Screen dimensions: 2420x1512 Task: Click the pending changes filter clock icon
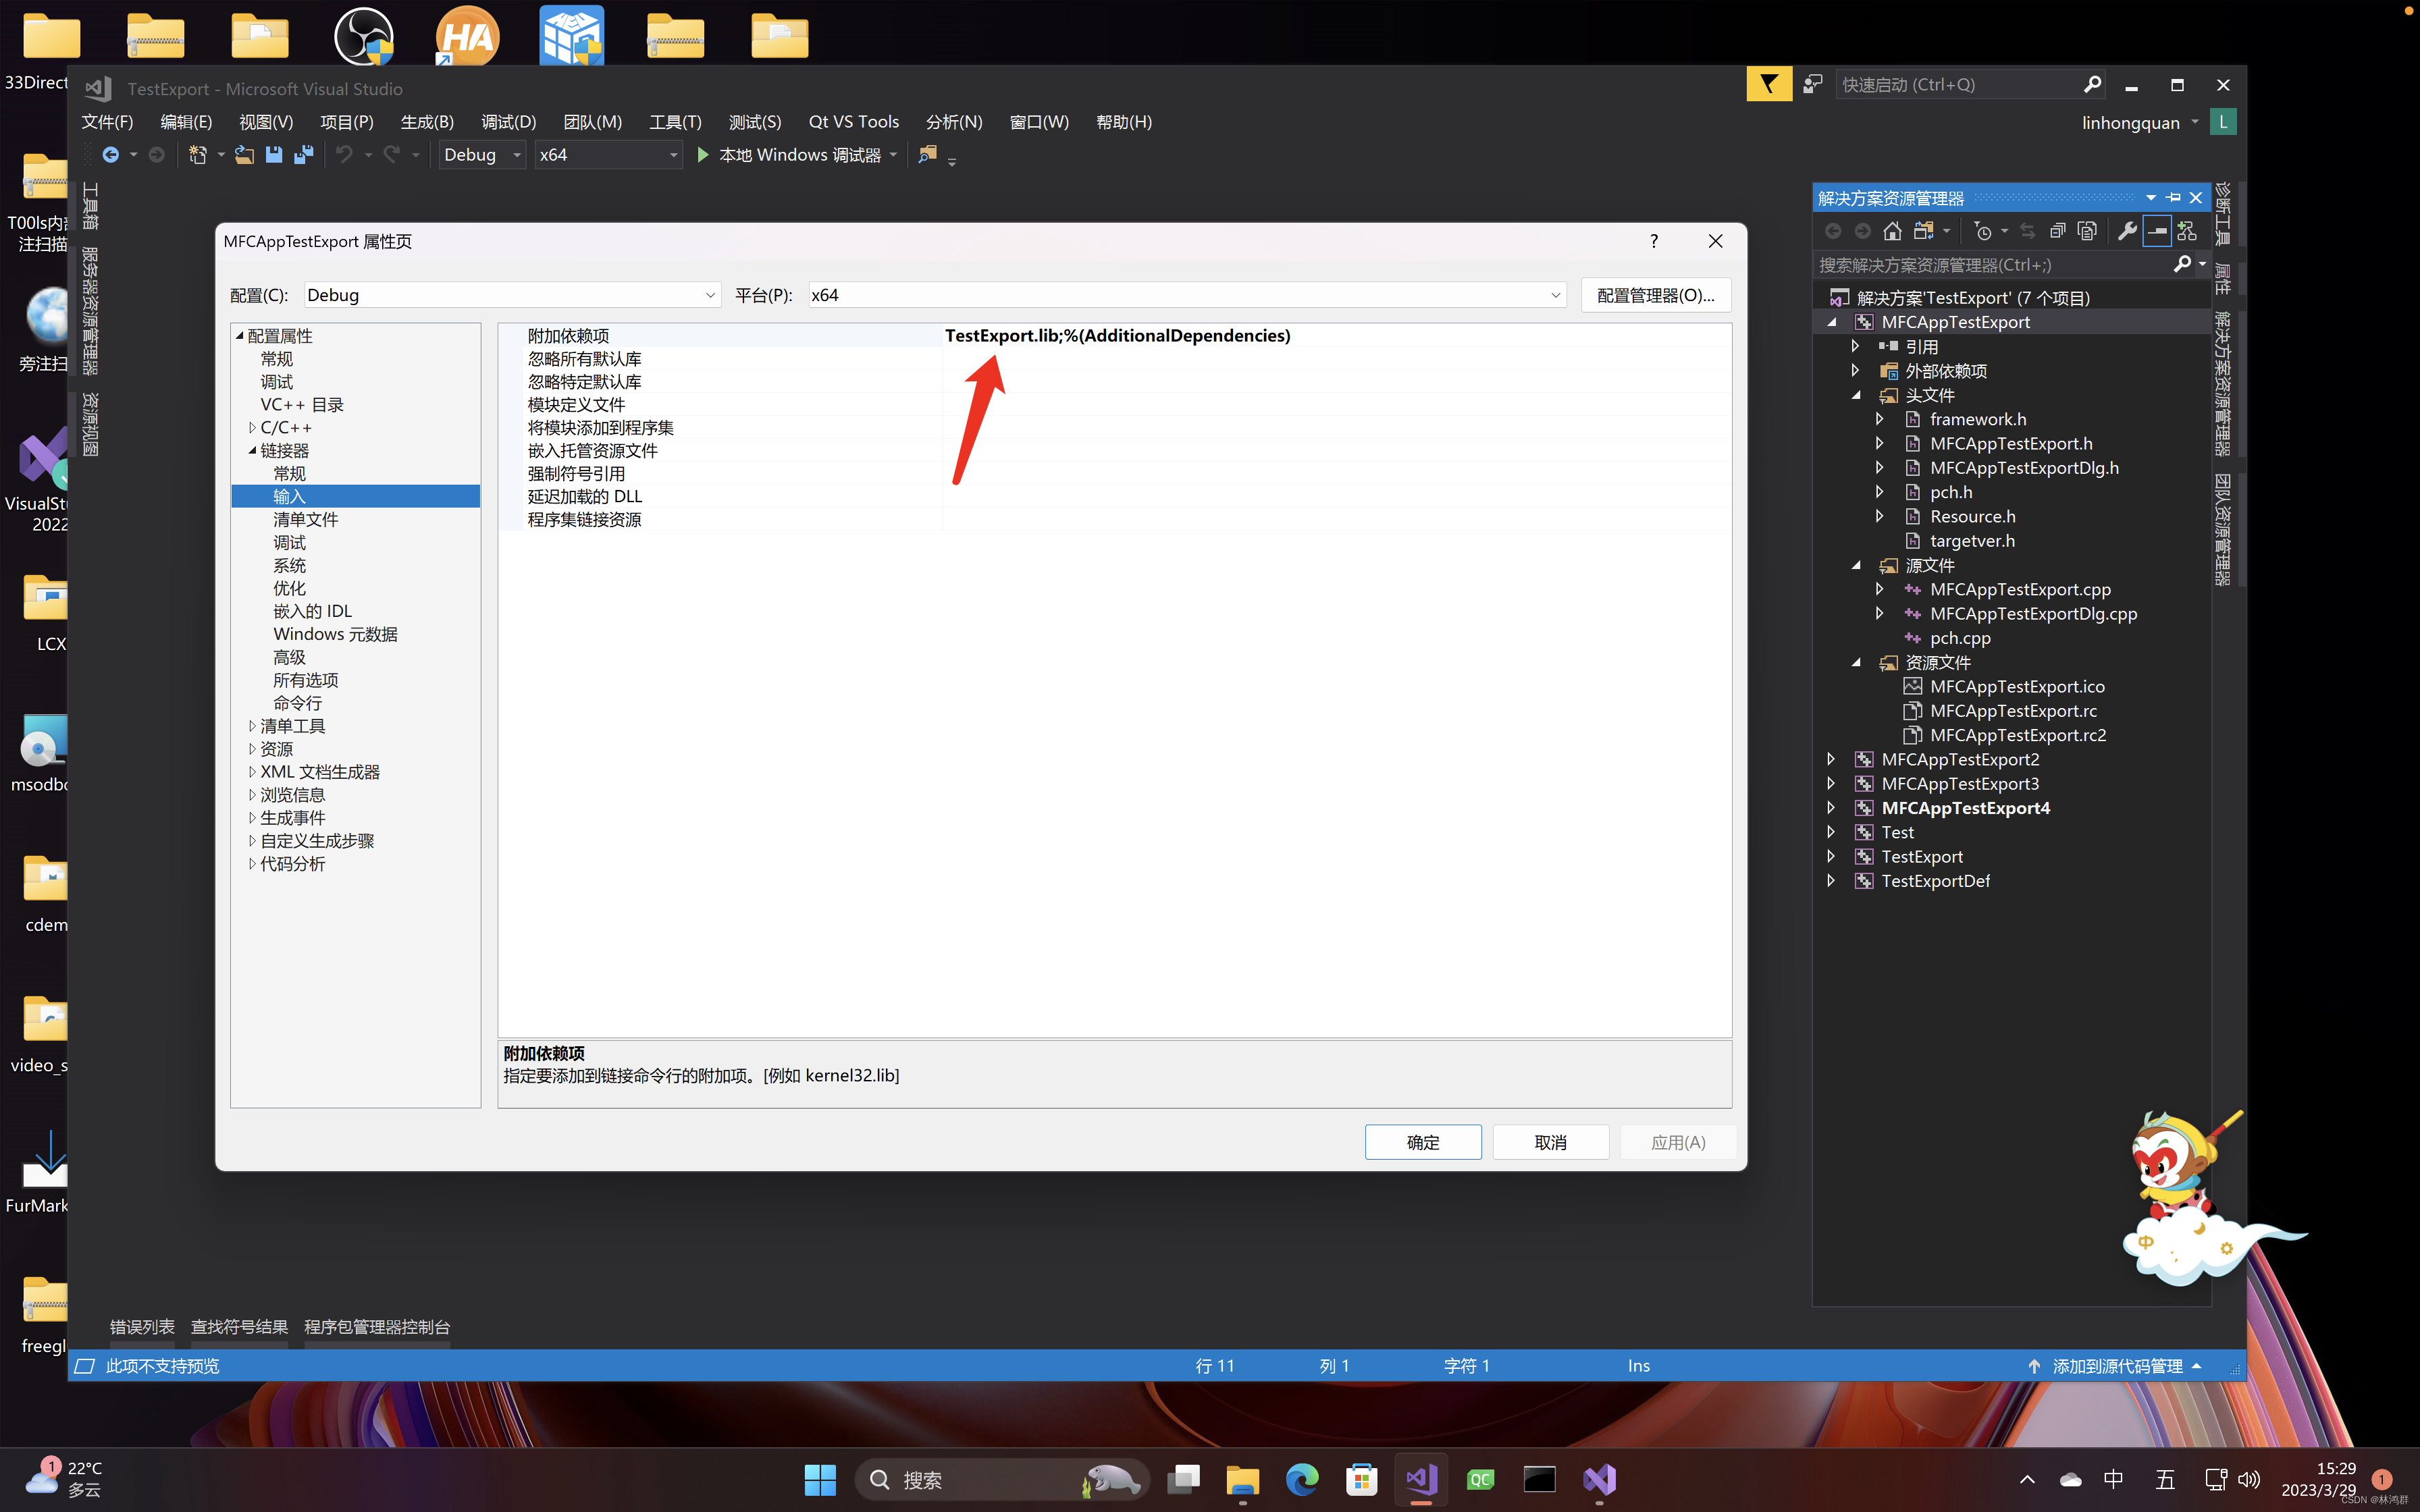click(x=1983, y=231)
